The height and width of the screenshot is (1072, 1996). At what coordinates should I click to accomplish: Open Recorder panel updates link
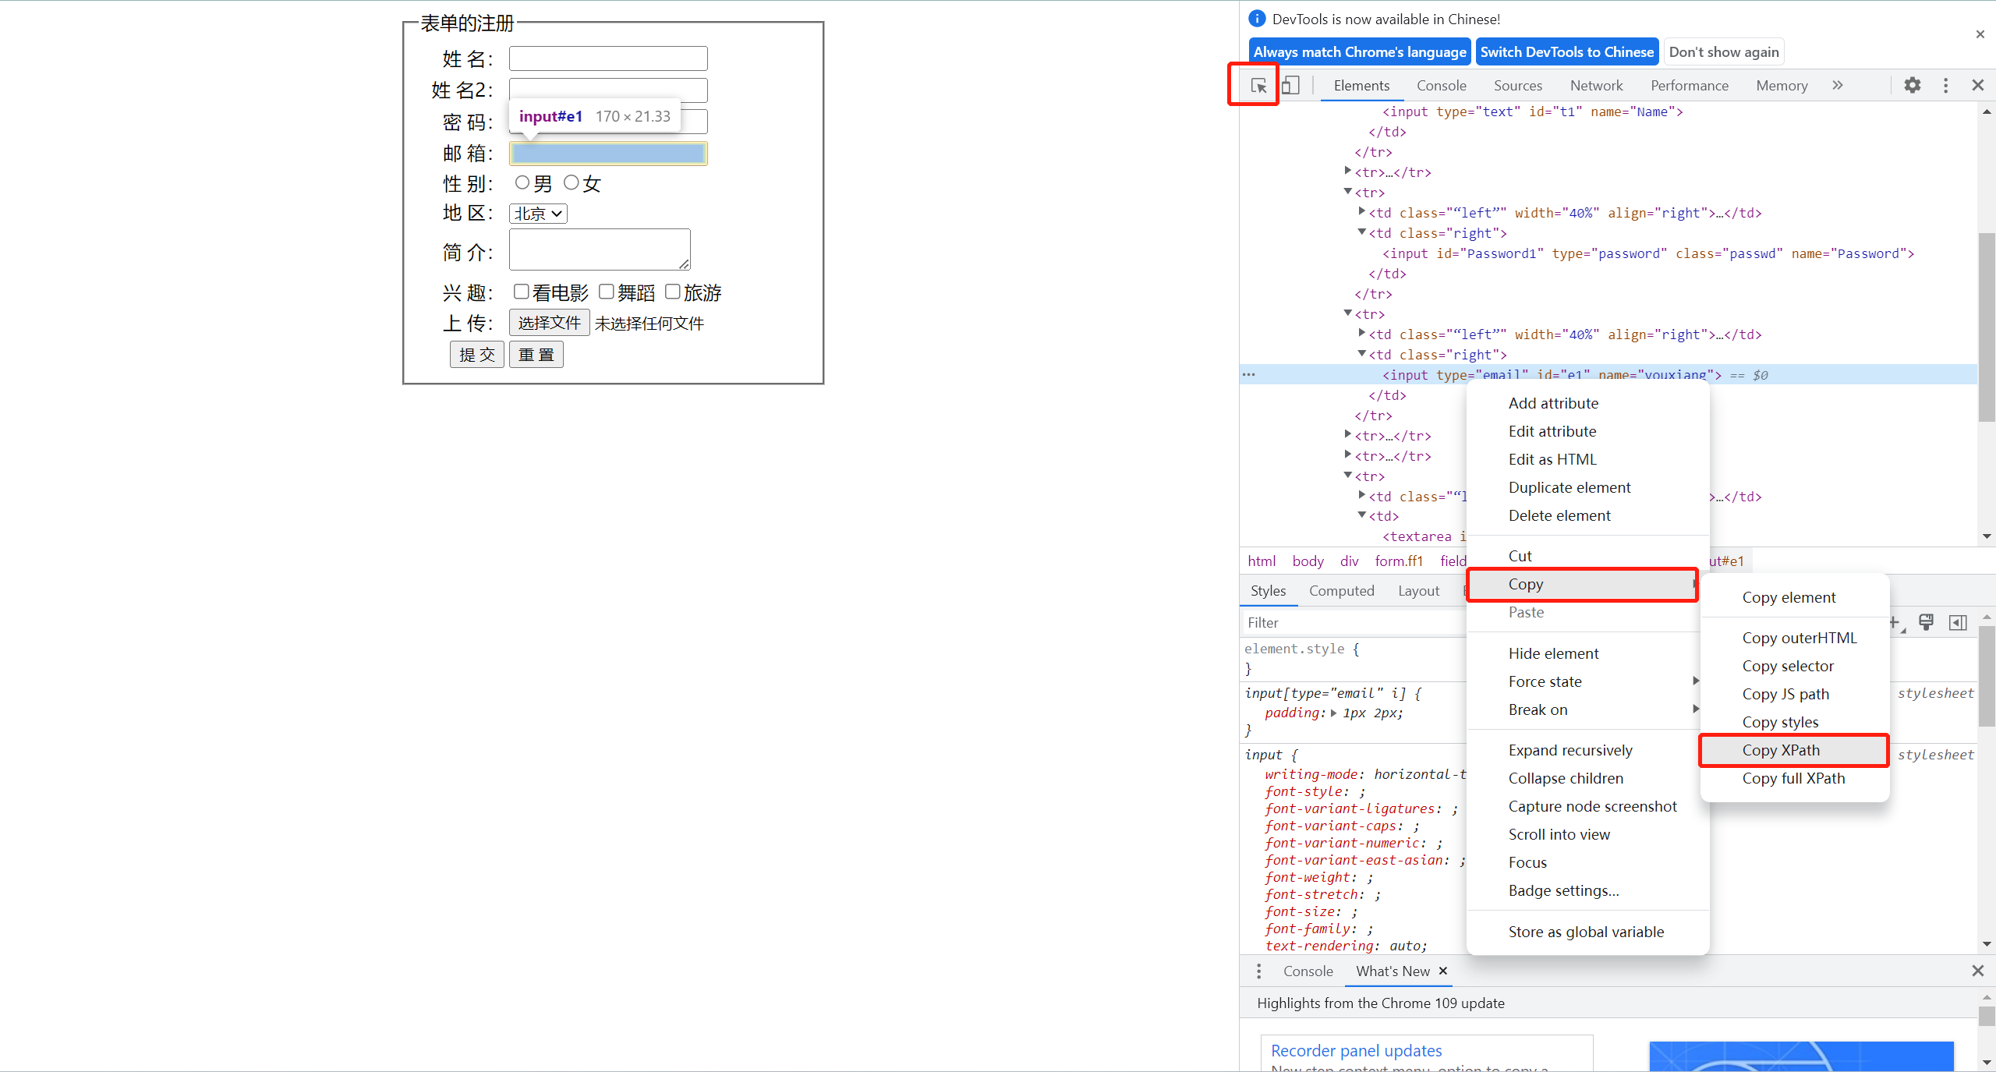tap(1356, 1051)
